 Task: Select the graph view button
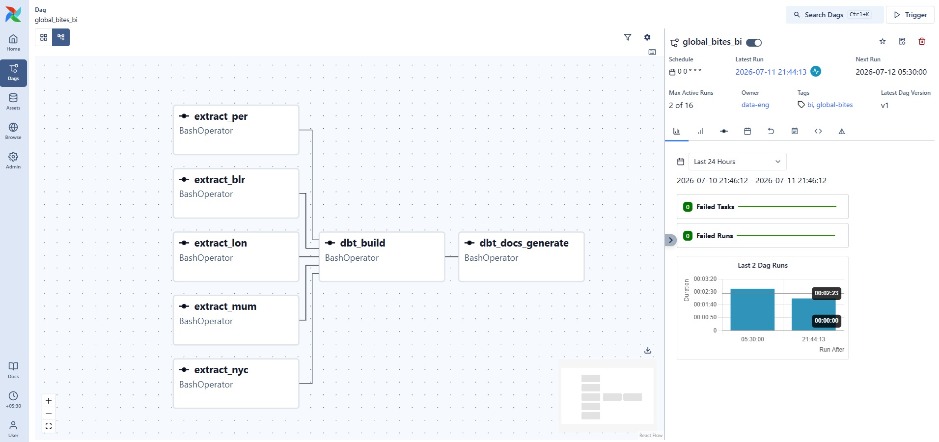coord(61,37)
